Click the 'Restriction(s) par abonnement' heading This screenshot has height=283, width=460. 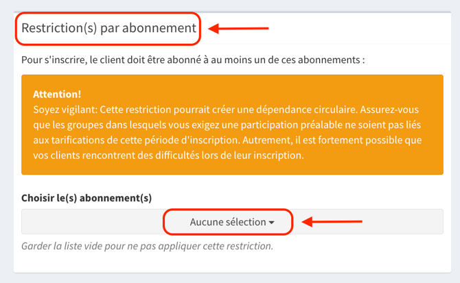pos(108,29)
